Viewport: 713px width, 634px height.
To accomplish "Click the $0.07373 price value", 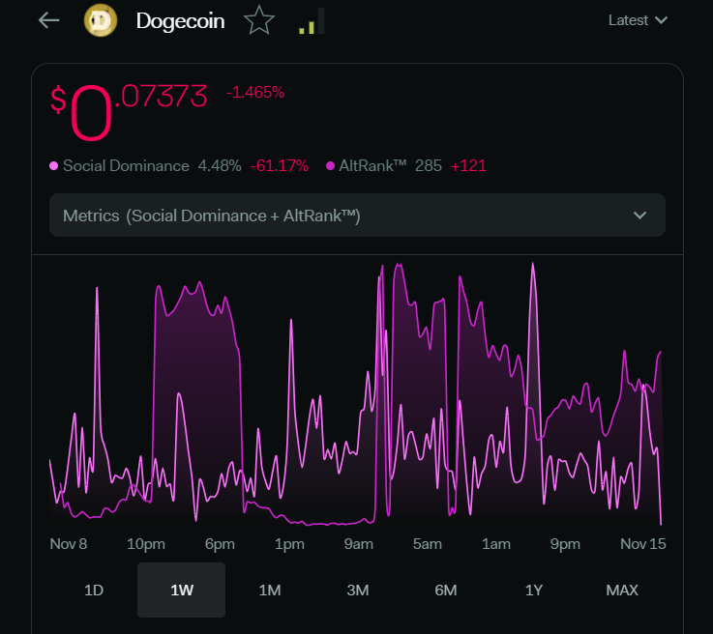I will pos(129,112).
